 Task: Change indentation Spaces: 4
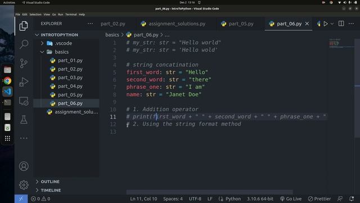coord(173,199)
